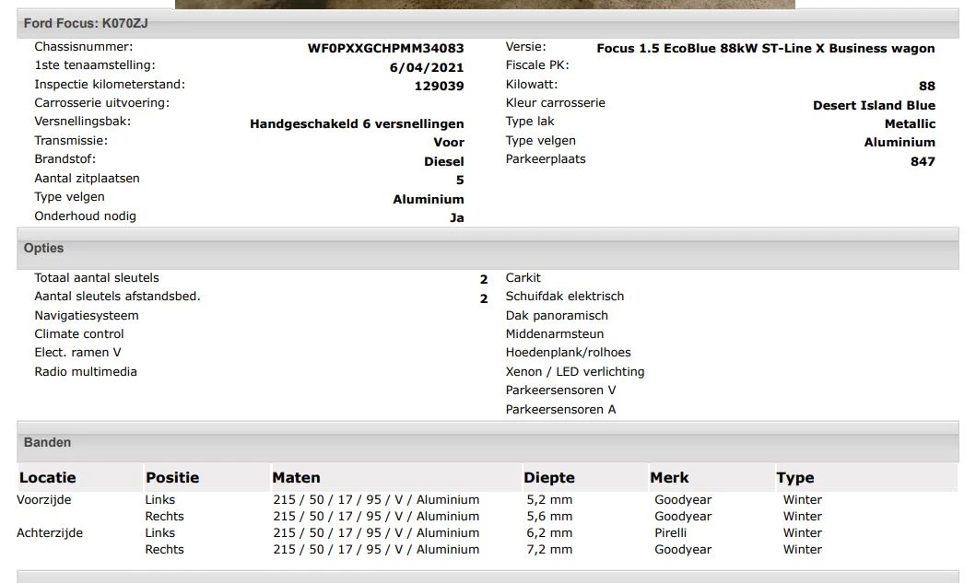
Task: Click the Xenon / LED verlichting option
Action: pyautogui.click(x=575, y=372)
